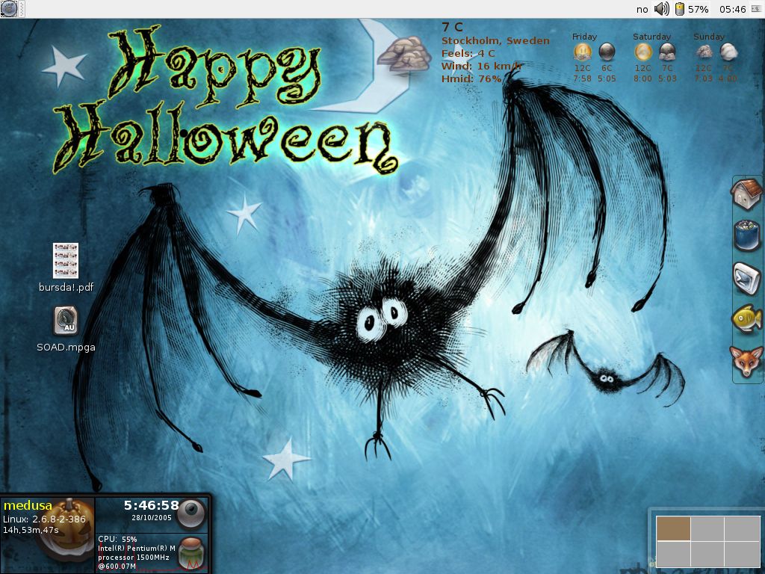This screenshot has height=574, width=765.
Task: Click the Saturday forecast label
Action: click(651, 37)
